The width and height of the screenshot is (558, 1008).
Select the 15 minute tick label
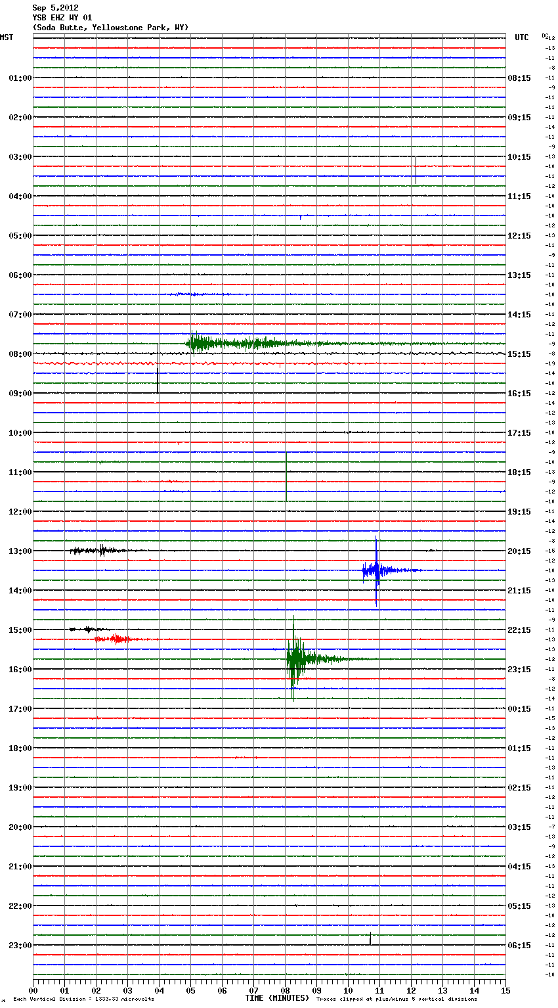click(505, 990)
